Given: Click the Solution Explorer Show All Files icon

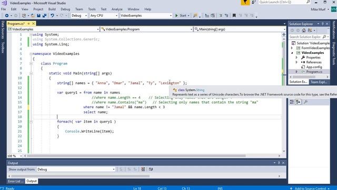Looking at the screenshot, I should (310, 31).
